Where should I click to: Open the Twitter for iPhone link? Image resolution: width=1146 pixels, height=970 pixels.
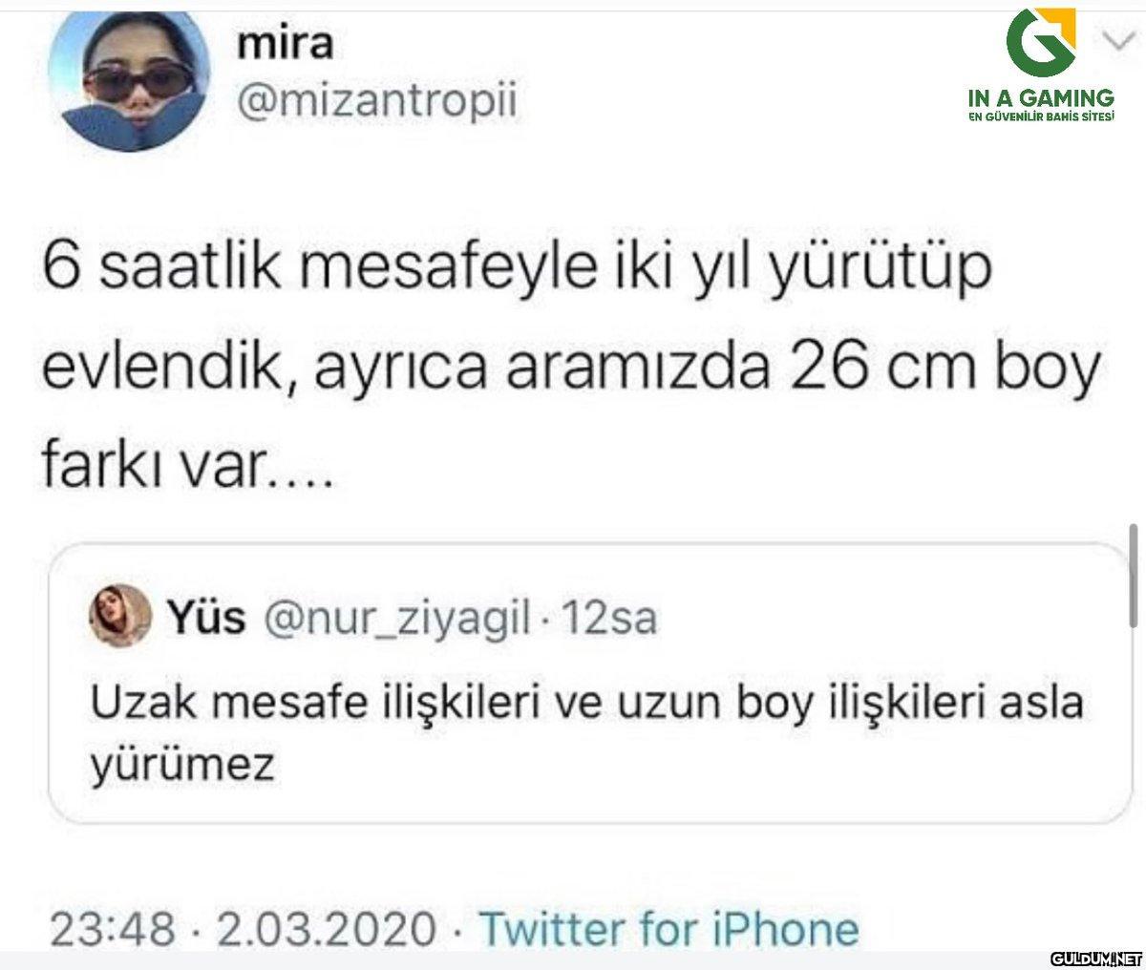(668, 929)
